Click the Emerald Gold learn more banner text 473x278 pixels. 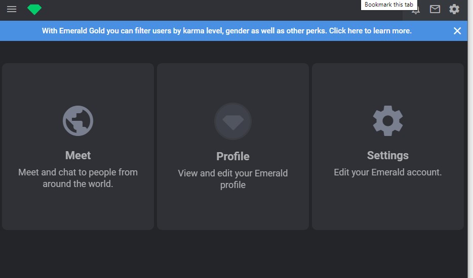click(226, 31)
